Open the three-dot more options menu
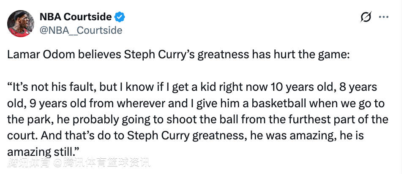The width and height of the screenshot is (404, 174). [x=384, y=17]
